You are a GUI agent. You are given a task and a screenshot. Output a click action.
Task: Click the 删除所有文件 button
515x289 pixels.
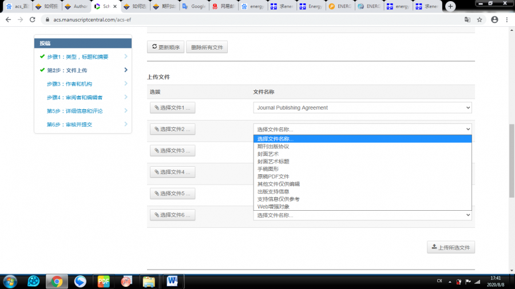[207, 47]
